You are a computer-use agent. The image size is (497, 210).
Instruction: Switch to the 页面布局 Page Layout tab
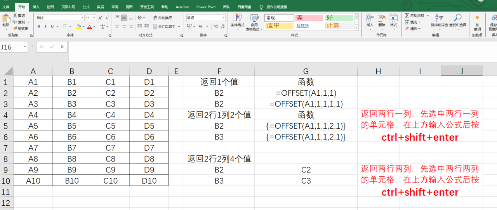(68, 7)
